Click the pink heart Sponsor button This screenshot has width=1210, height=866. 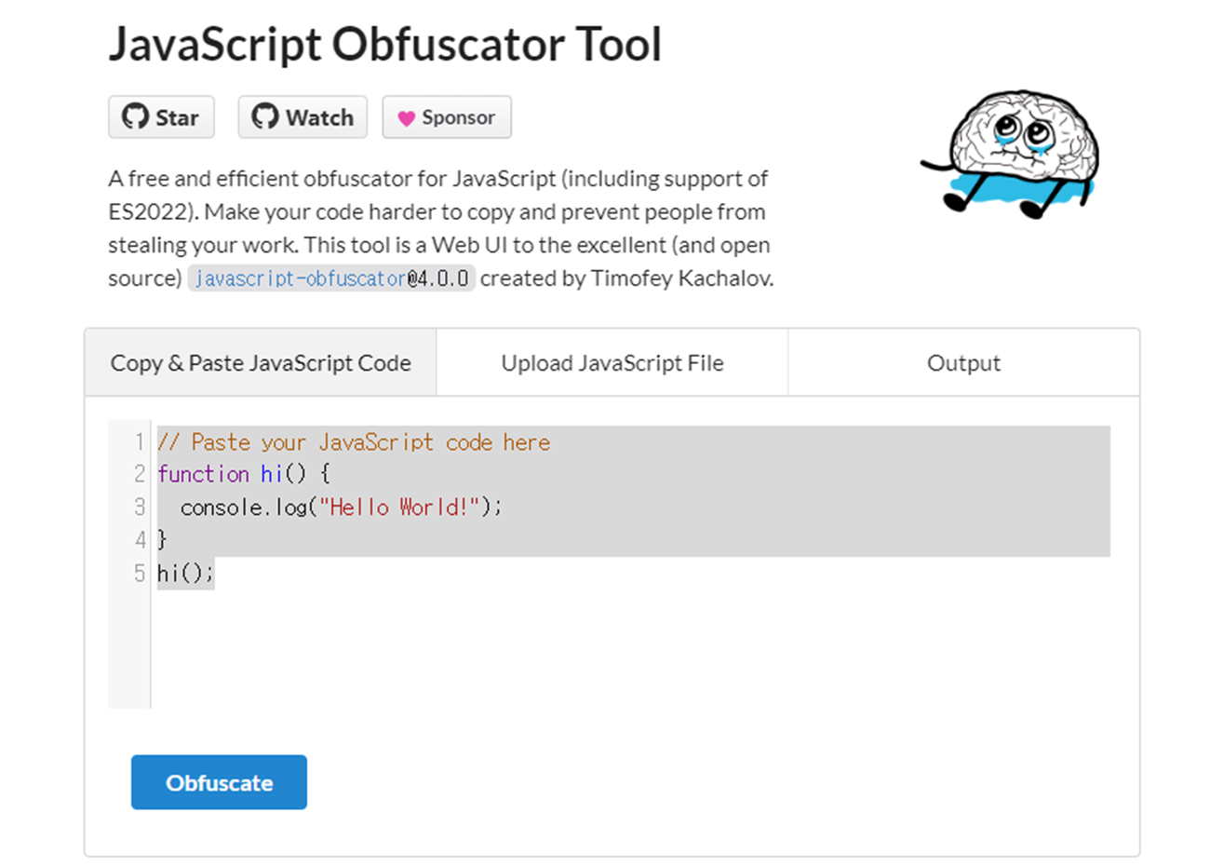tap(447, 117)
